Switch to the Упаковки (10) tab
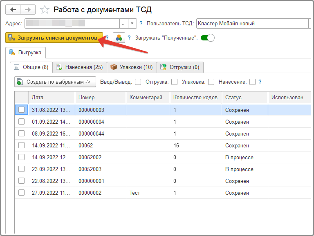Viewport: 314px width, 236px height. coord(132,67)
